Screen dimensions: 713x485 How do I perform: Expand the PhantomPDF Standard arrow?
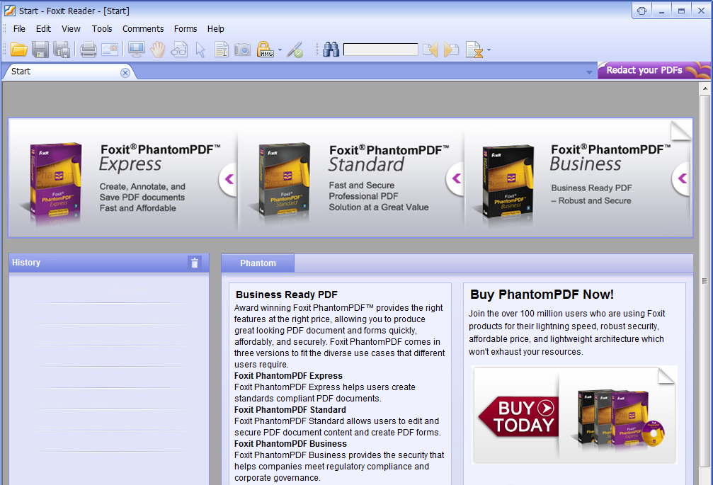(x=456, y=178)
